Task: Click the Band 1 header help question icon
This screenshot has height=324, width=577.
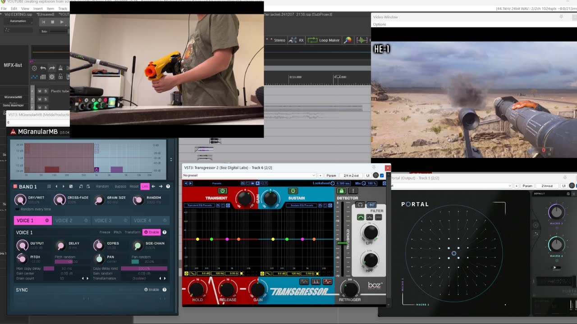Action: [168, 186]
